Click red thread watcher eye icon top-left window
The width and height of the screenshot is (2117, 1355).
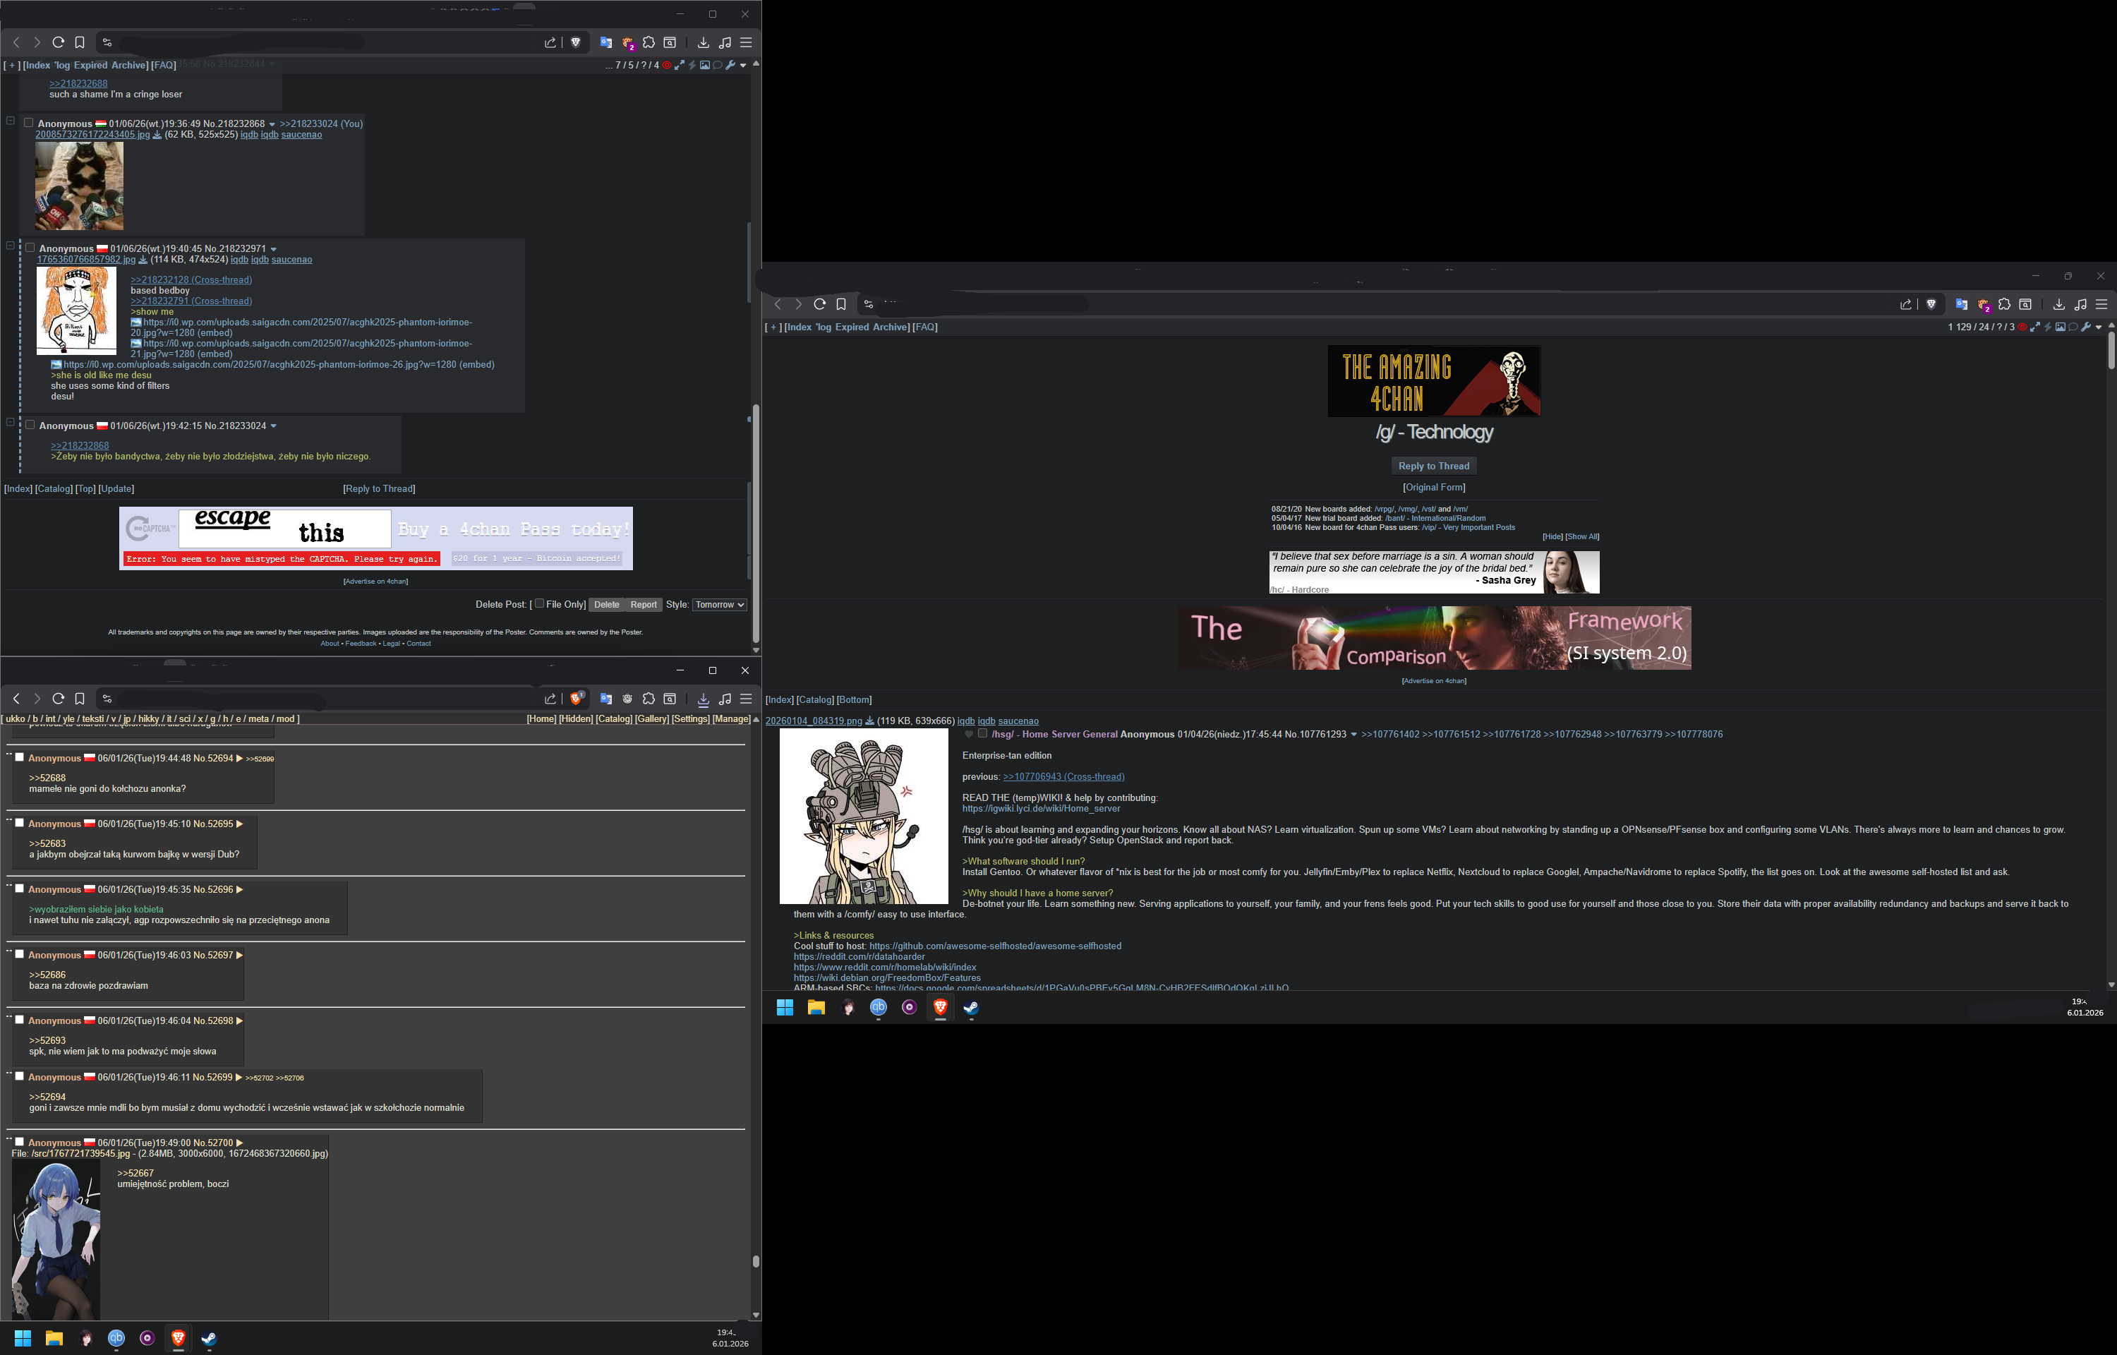pos(667,65)
